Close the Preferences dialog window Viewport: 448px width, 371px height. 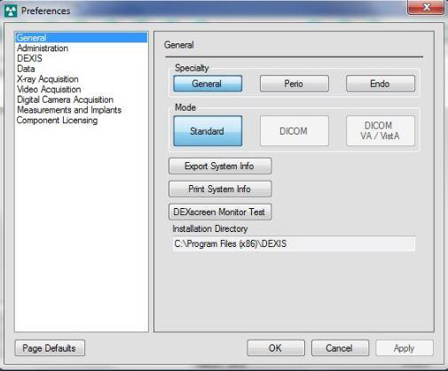point(426,7)
